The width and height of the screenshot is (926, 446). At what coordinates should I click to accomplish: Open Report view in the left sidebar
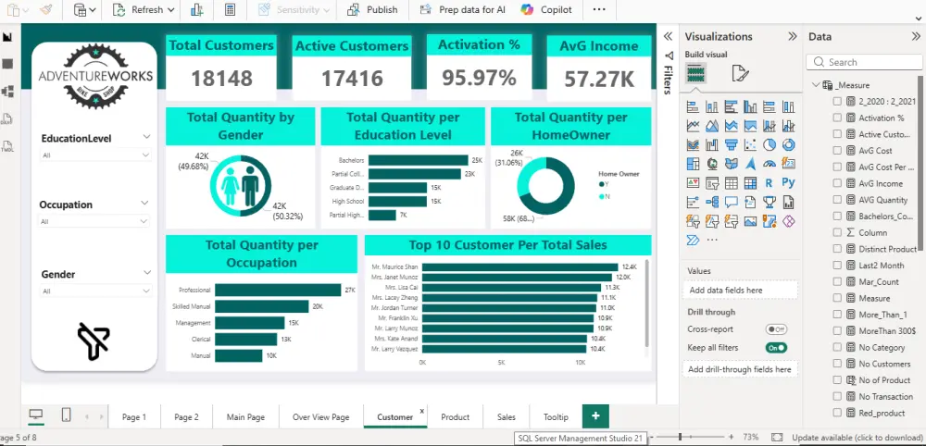tap(7, 37)
